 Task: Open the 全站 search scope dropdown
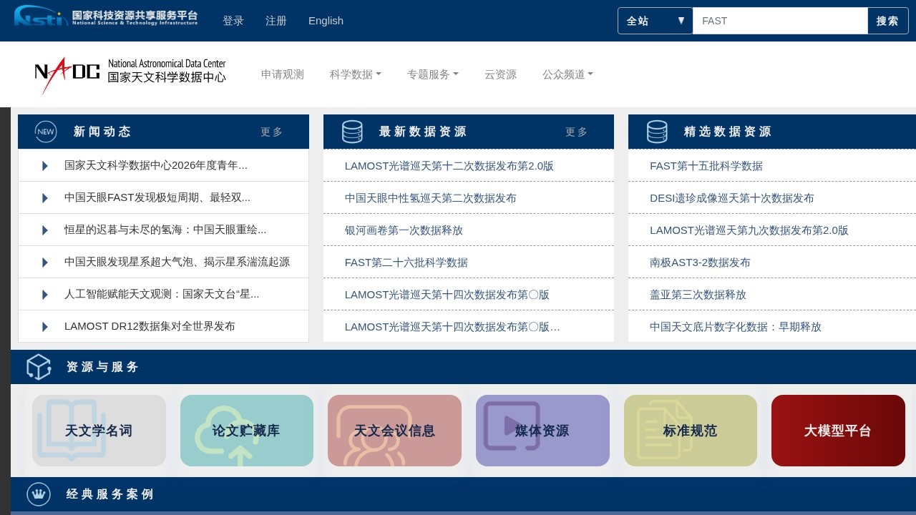click(656, 21)
